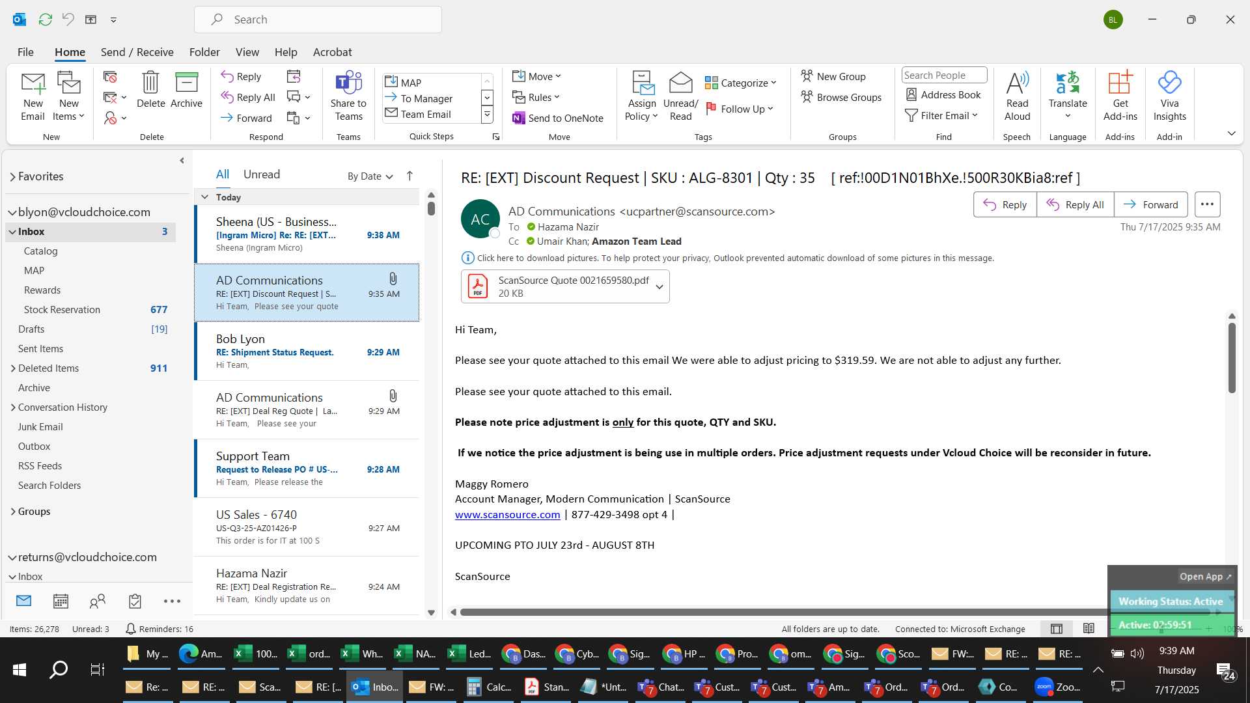Click the Address Book icon
Viewport: 1250px width, 703px height.
tap(911, 94)
